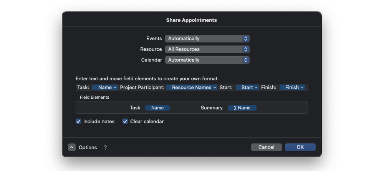Screen dimensions: 384x171
Task: Click the Cancel button
Action: (x=266, y=147)
